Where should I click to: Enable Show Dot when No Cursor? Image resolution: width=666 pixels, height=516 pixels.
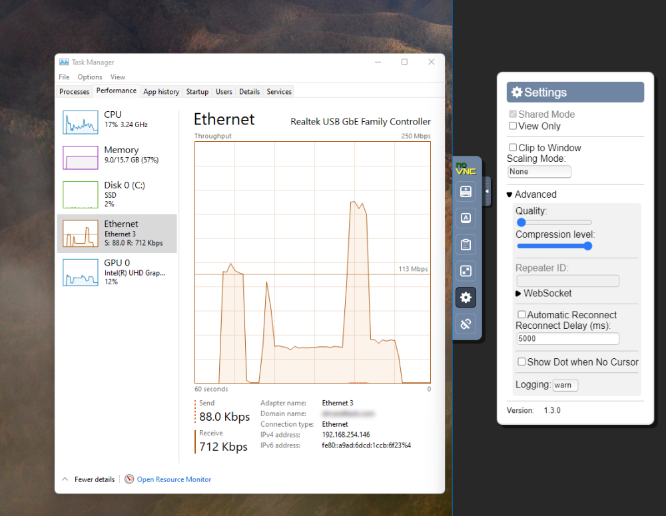click(521, 362)
